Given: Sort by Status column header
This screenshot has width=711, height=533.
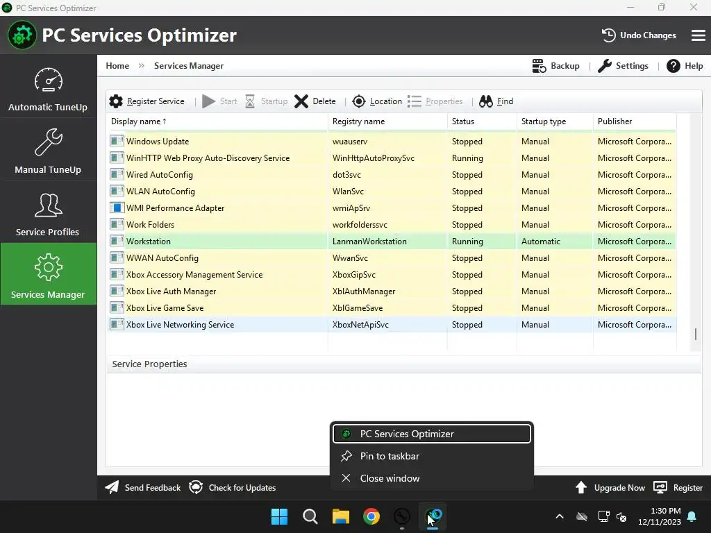Looking at the screenshot, I should click(x=482, y=121).
